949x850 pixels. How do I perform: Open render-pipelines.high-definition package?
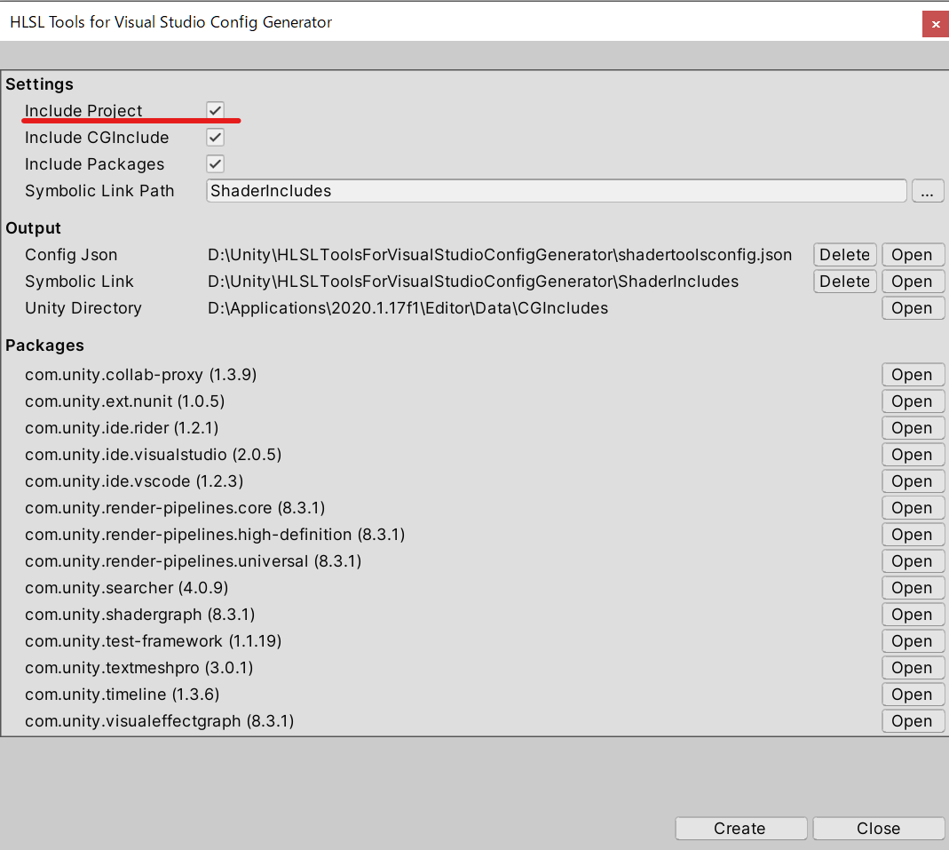(x=912, y=535)
